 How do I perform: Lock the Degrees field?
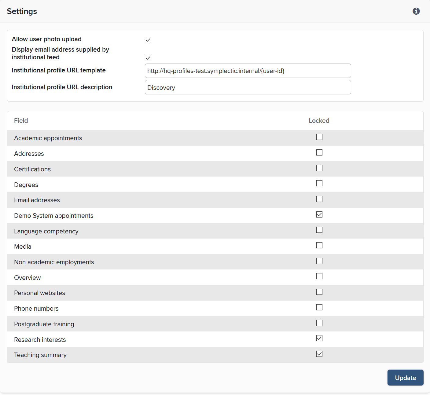point(319,184)
